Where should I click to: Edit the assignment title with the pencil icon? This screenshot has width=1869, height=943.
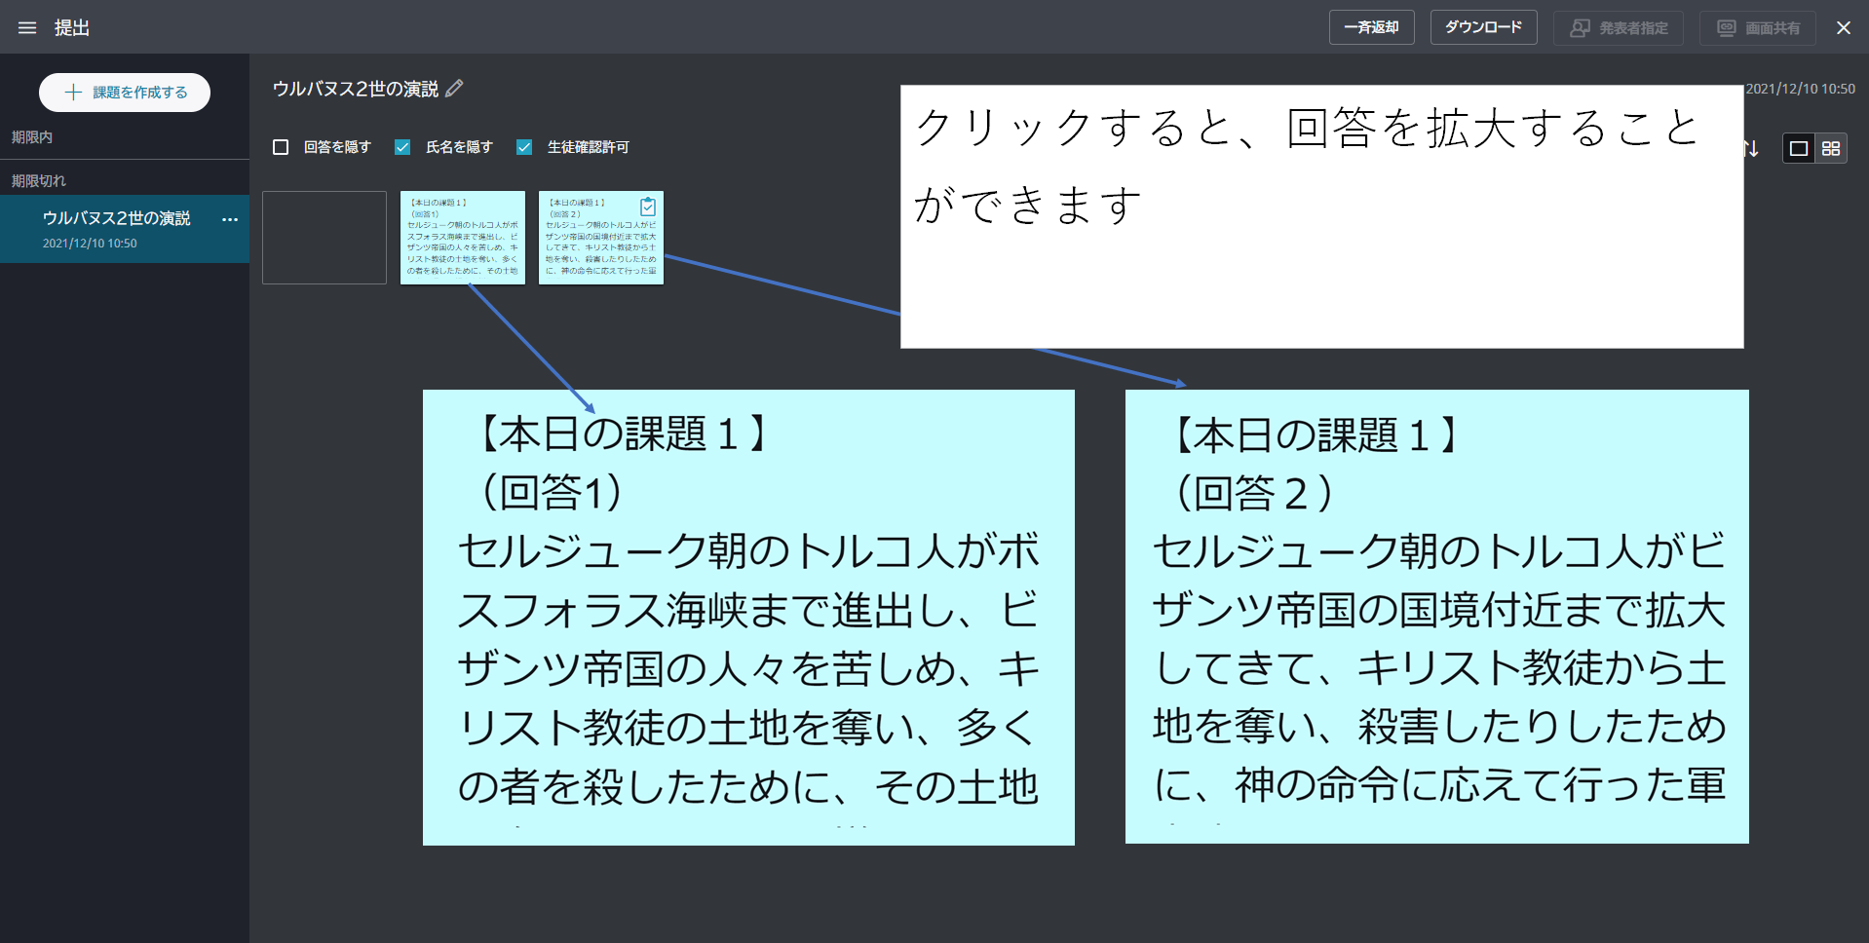[454, 89]
